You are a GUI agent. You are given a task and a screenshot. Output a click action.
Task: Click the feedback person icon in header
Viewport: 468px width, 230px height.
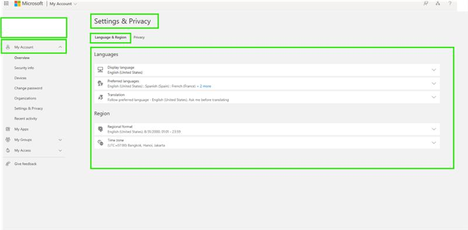click(426, 4)
